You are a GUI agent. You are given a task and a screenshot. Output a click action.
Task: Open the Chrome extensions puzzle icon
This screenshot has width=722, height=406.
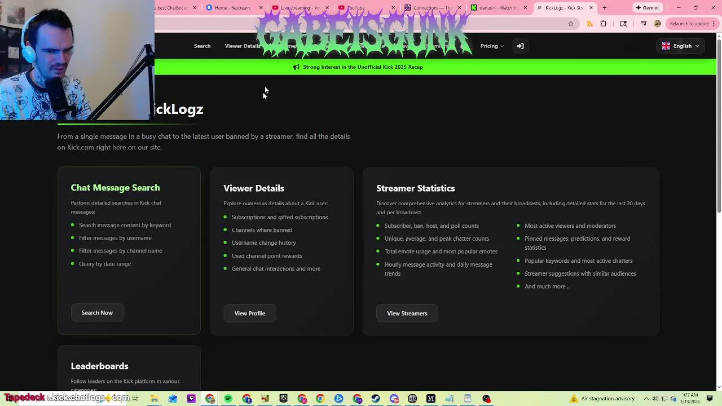pos(604,24)
